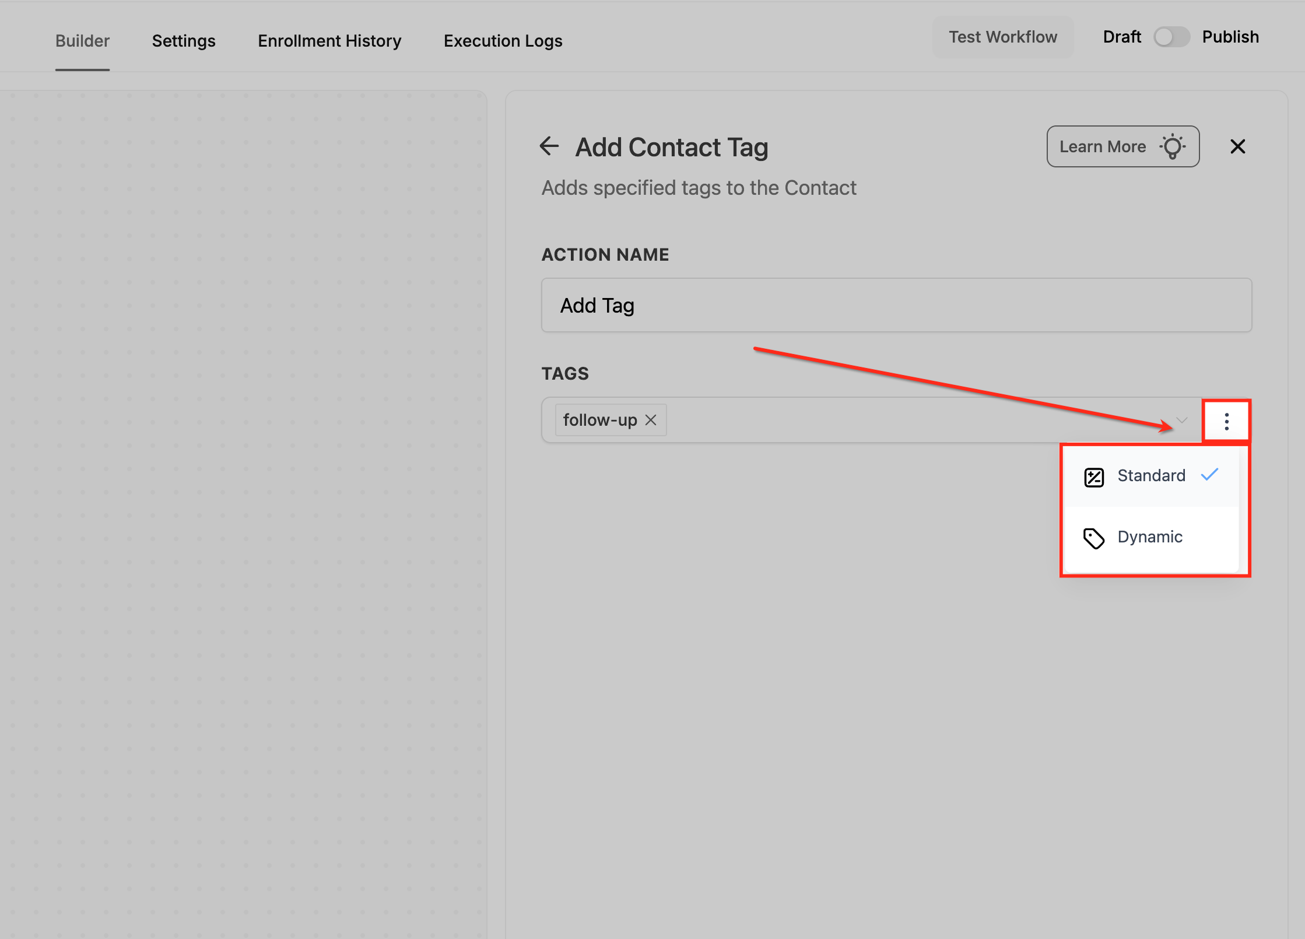Click the Action Name input field
Viewport: 1305px width, 939px height.
tap(896, 305)
